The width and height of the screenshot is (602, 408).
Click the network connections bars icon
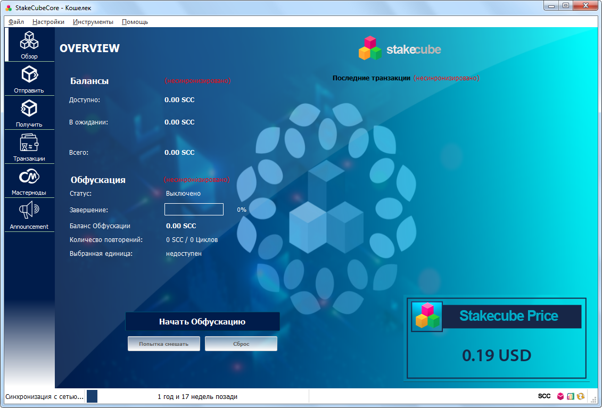pyautogui.click(x=571, y=396)
